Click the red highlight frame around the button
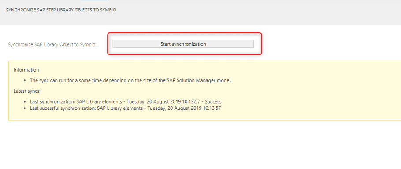Viewport: 401px width, 169px height. pos(184,33)
